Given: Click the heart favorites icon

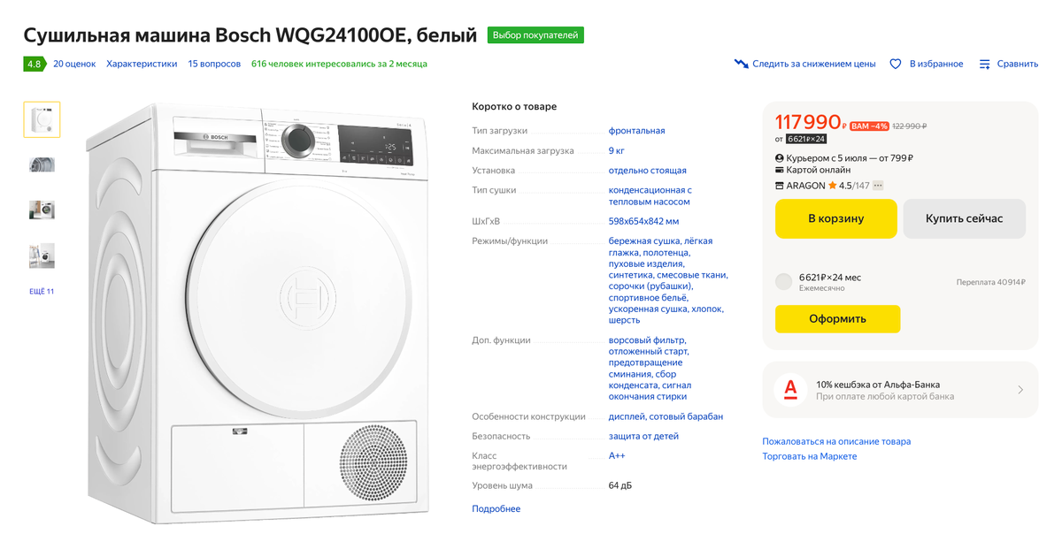Looking at the screenshot, I should pyautogui.click(x=896, y=64).
